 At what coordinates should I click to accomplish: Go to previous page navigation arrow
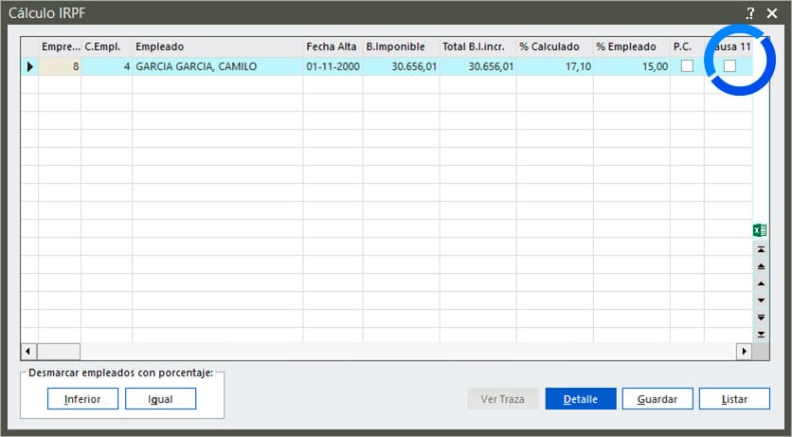[x=761, y=266]
